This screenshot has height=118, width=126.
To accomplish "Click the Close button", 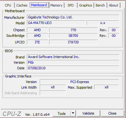I will point(112,113).
